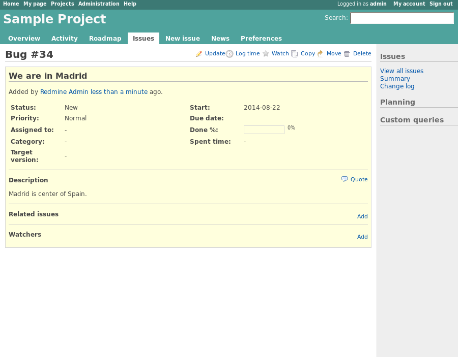458x357 pixels.
Task: Open the News tab
Action: 220,39
